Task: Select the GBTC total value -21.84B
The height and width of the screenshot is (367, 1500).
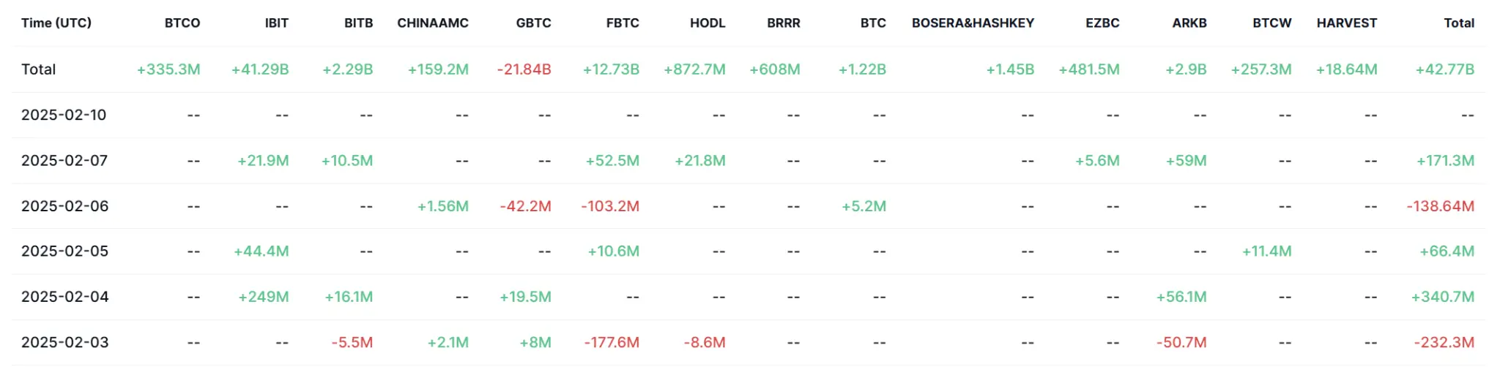Action: [524, 69]
